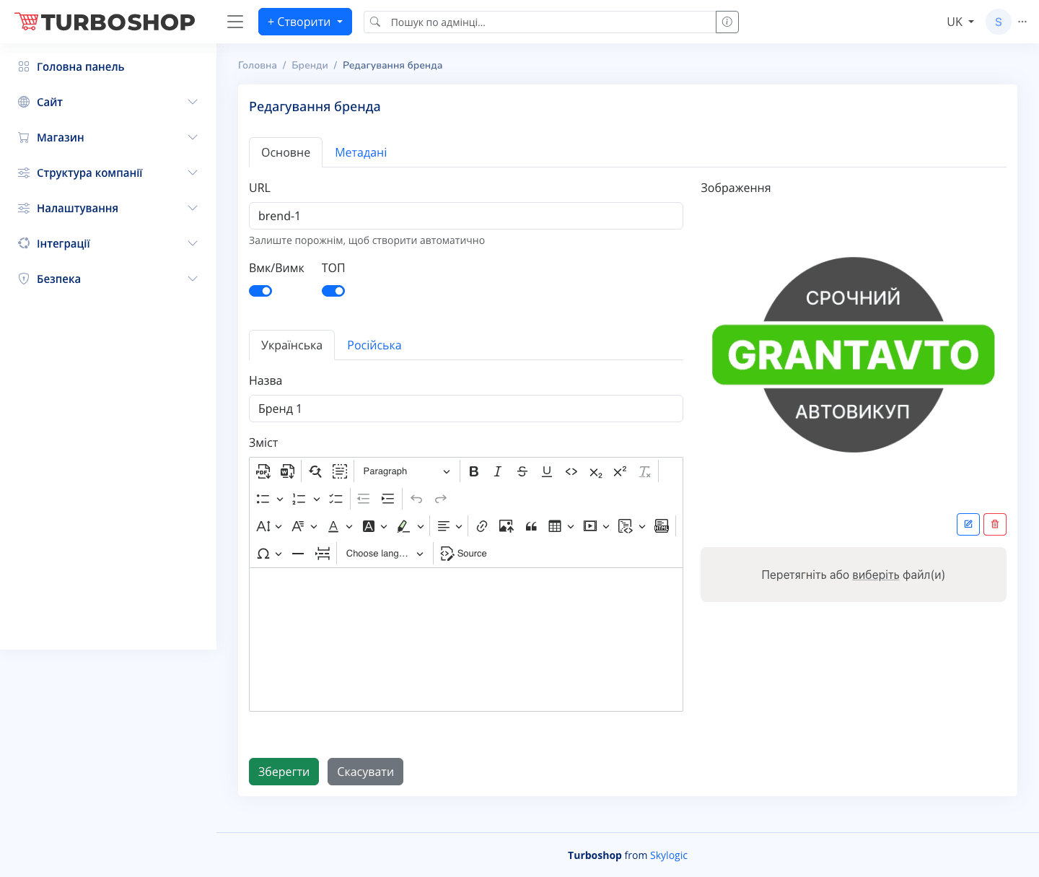Open the user avatar S

coord(999,22)
